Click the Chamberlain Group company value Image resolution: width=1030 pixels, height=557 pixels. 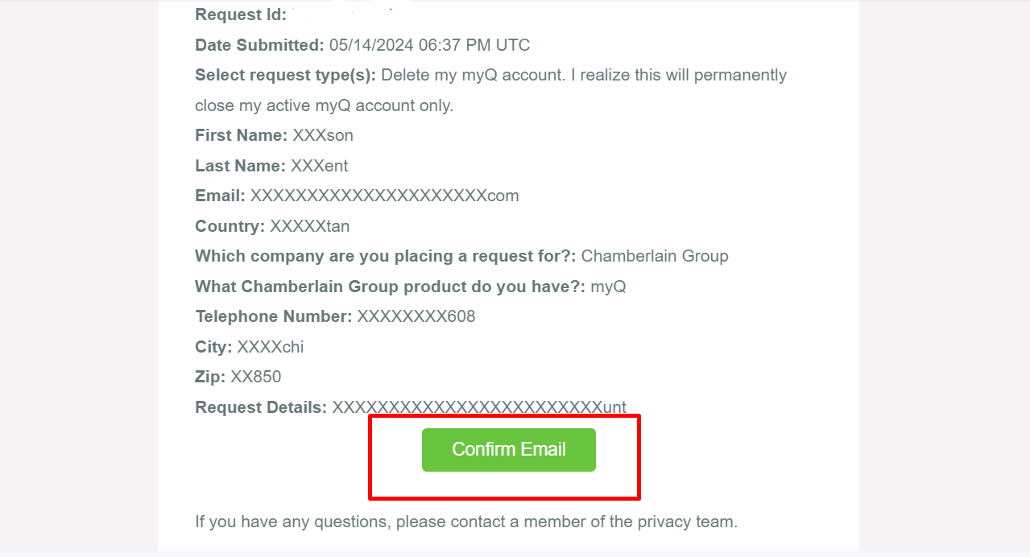coord(655,256)
